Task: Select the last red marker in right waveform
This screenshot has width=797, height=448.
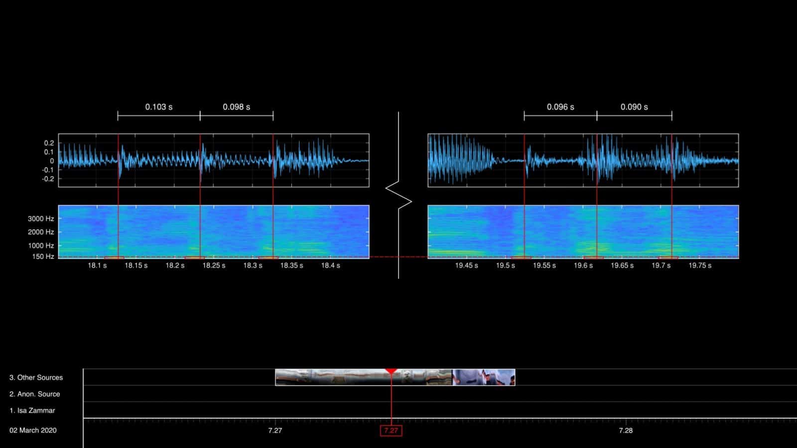Action: (x=672, y=160)
